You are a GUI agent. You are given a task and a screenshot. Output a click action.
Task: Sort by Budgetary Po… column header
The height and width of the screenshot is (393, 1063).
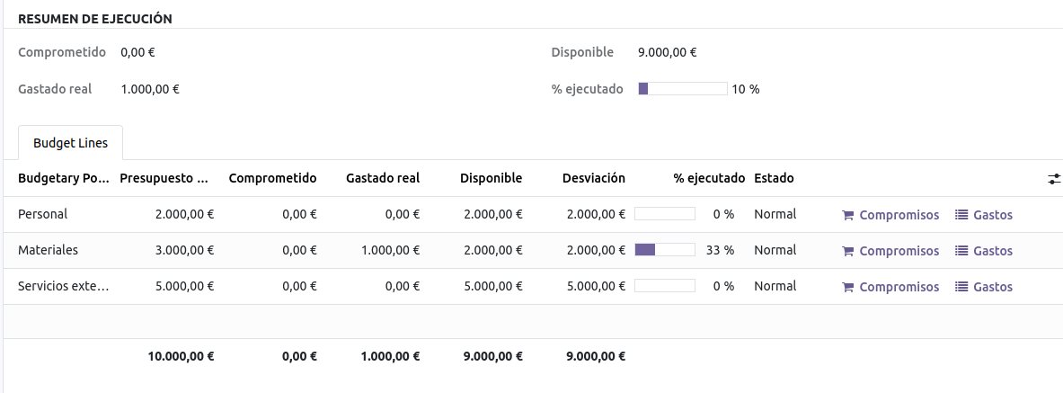coord(63,178)
